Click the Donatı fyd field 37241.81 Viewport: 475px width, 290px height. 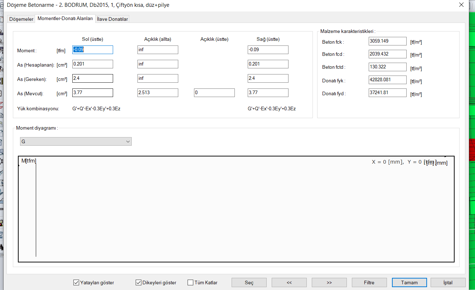388,93
